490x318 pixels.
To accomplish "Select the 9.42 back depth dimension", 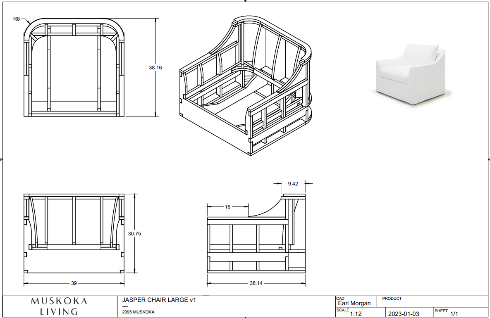I will (x=293, y=183).
